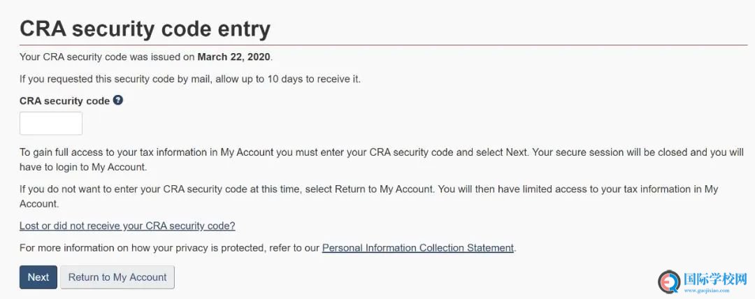The height and width of the screenshot is (299, 755).
Task: Click the guojixiao watermark logo icon
Action: (x=669, y=282)
